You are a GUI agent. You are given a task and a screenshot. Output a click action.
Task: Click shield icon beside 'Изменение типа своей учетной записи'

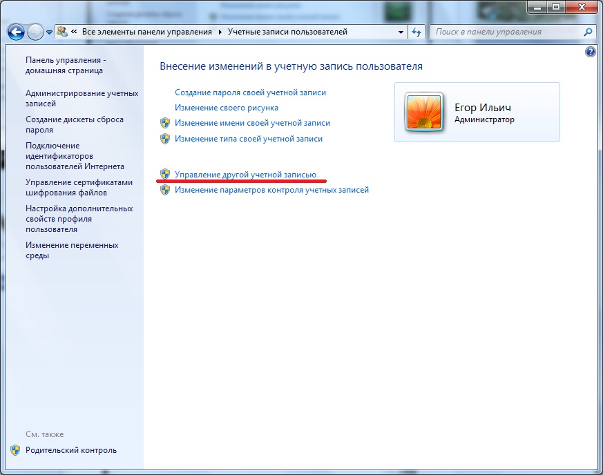165,139
